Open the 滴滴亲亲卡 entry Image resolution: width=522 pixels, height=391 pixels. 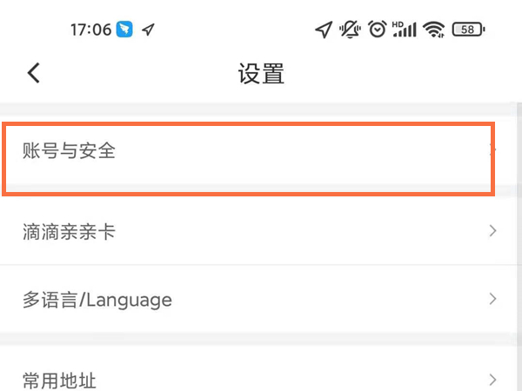pyautogui.click(x=70, y=232)
